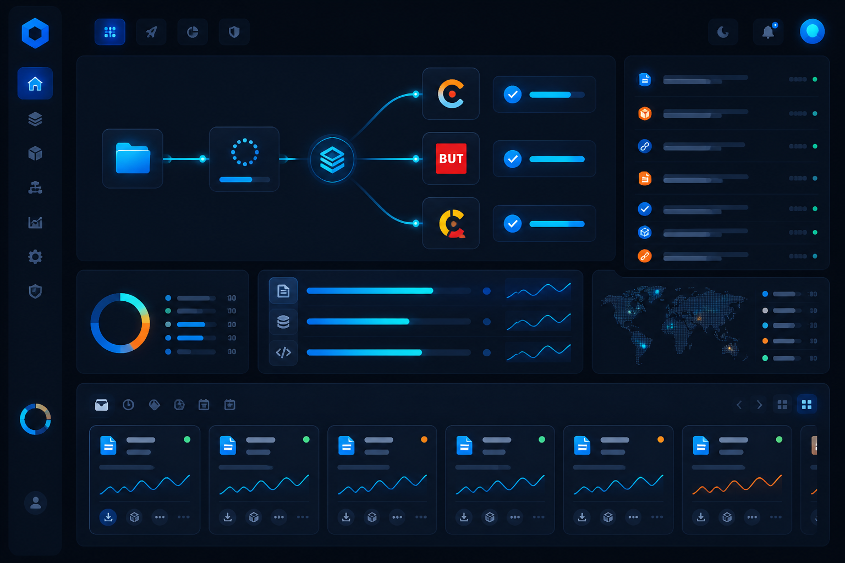845x563 pixels.
Task: Click the folder source node
Action: click(x=133, y=158)
